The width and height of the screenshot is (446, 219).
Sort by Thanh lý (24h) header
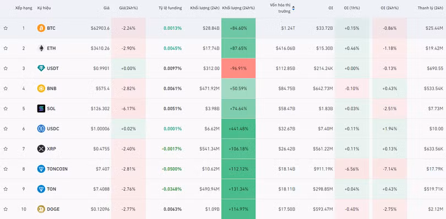tap(431, 8)
